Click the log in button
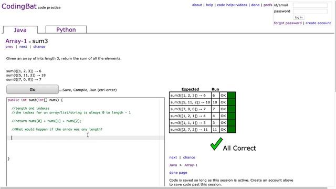336x189 pixels. tap(299, 17)
